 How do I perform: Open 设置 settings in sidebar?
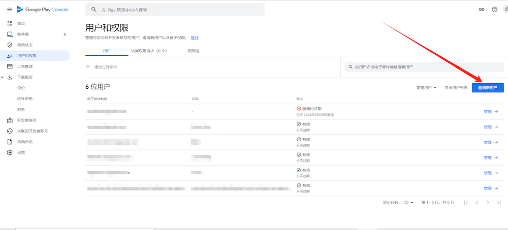pyautogui.click(x=21, y=152)
